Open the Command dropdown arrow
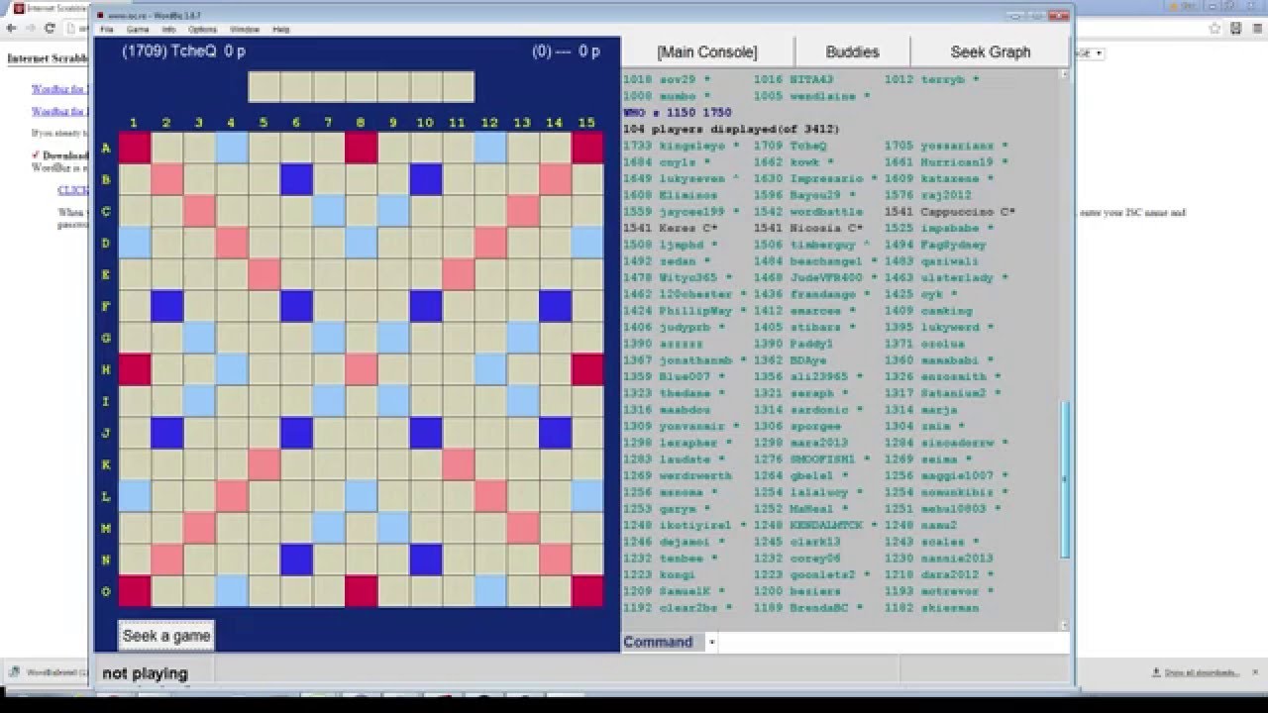 711,643
